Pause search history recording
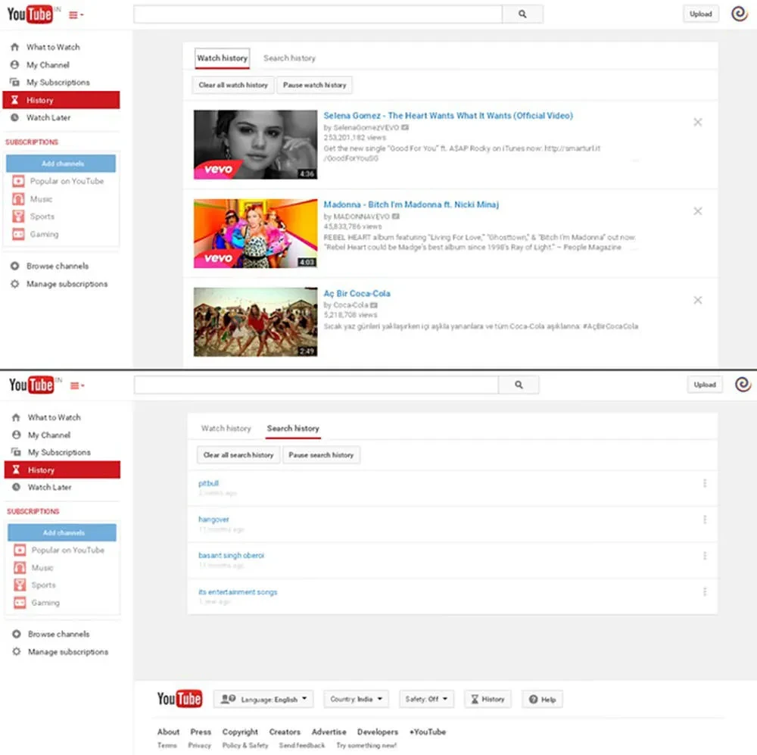Viewport: 757px width, 755px height. pos(321,455)
